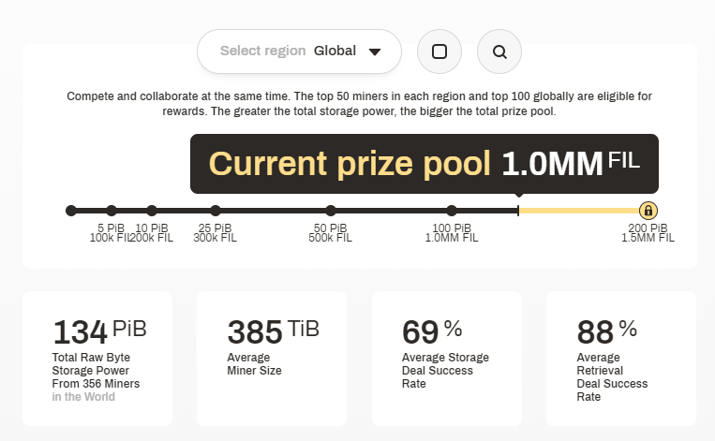715x441 pixels.
Task: Click the rounded square icon button
Action: coord(439,51)
